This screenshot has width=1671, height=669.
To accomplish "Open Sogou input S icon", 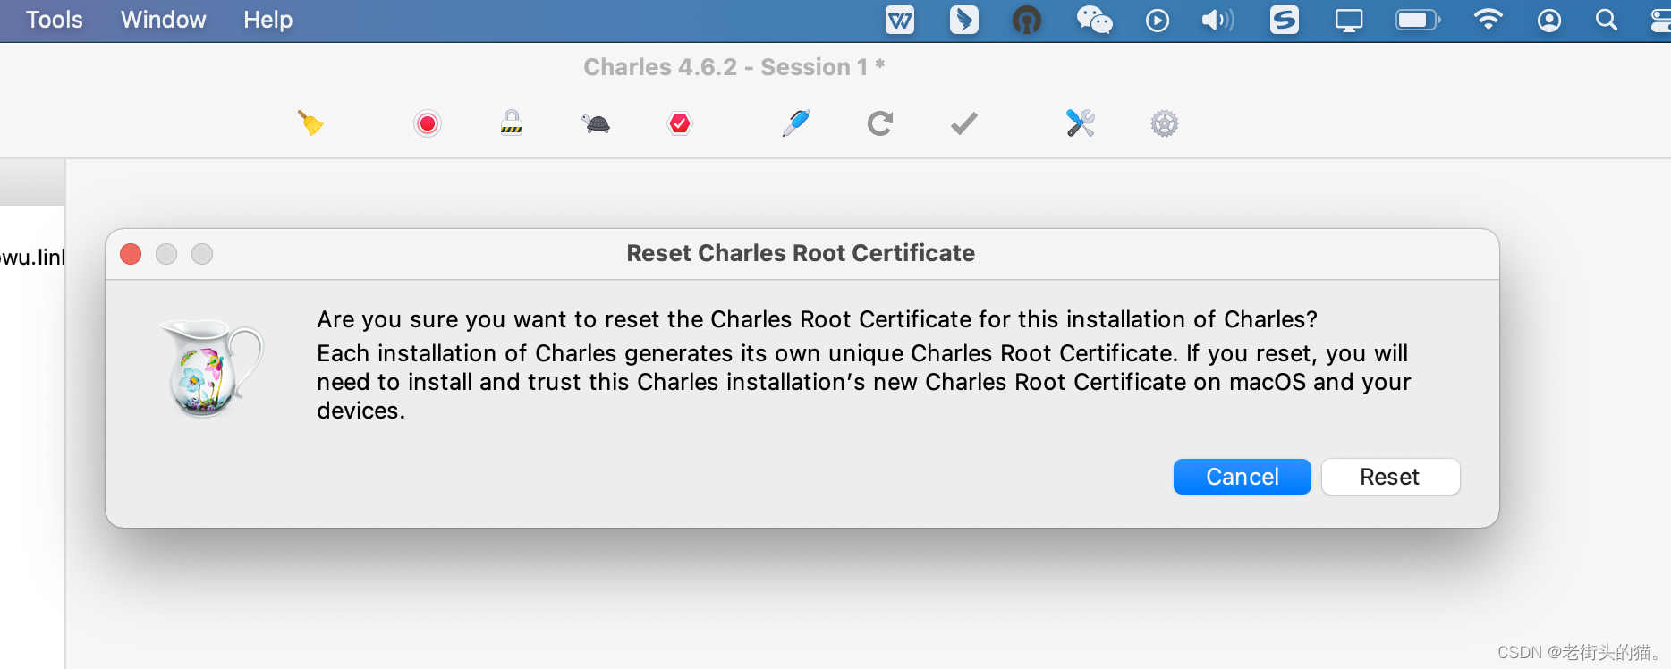I will pyautogui.click(x=1285, y=20).
